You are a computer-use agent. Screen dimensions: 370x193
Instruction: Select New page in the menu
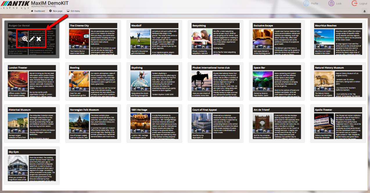pyautogui.click(x=56, y=11)
